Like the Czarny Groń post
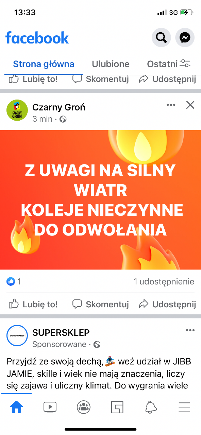The height and width of the screenshot is (435, 201). (x=33, y=304)
